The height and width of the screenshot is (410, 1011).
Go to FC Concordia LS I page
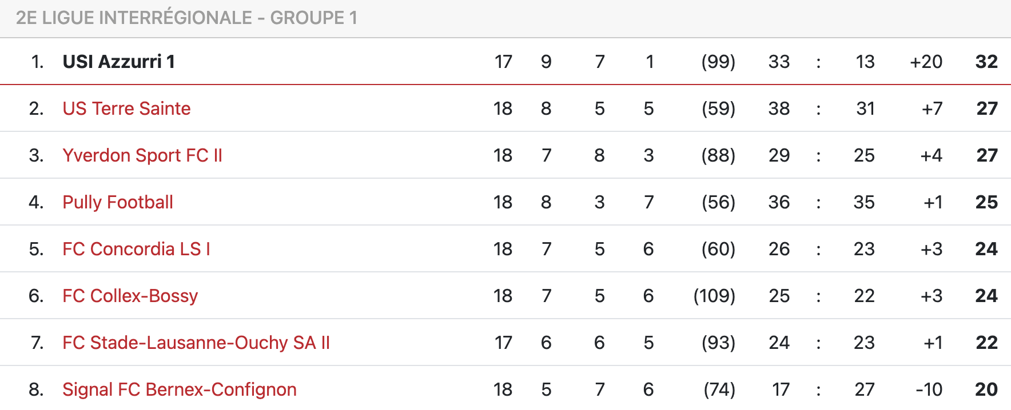pyautogui.click(x=136, y=249)
